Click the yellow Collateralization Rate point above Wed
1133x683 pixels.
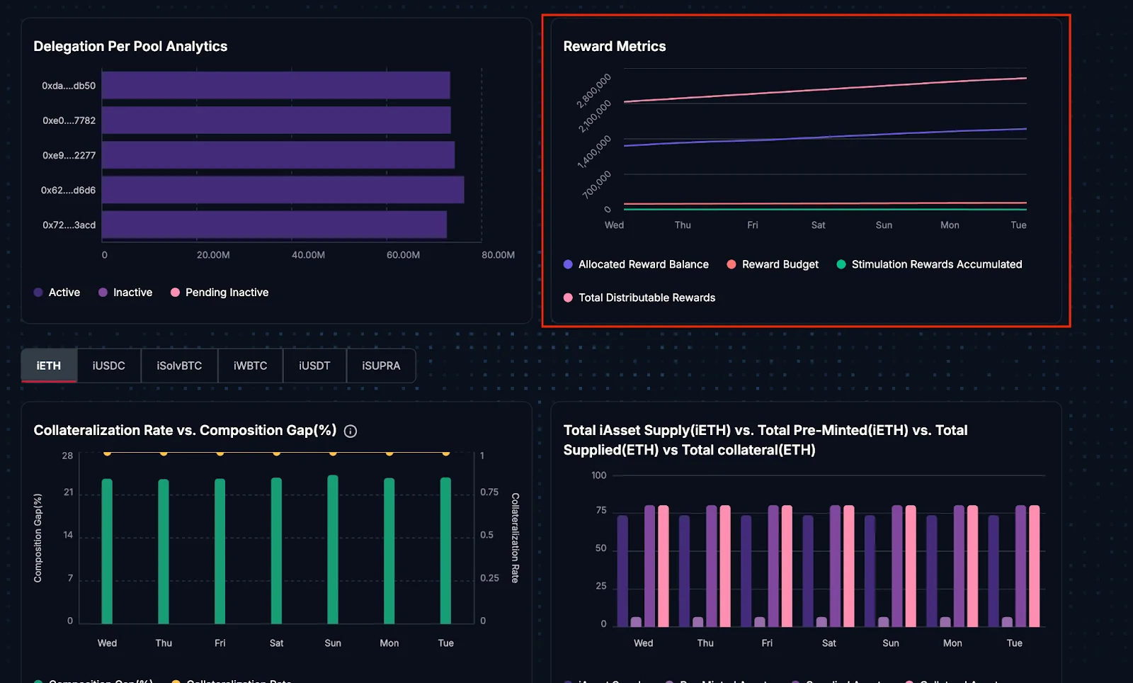tap(107, 453)
